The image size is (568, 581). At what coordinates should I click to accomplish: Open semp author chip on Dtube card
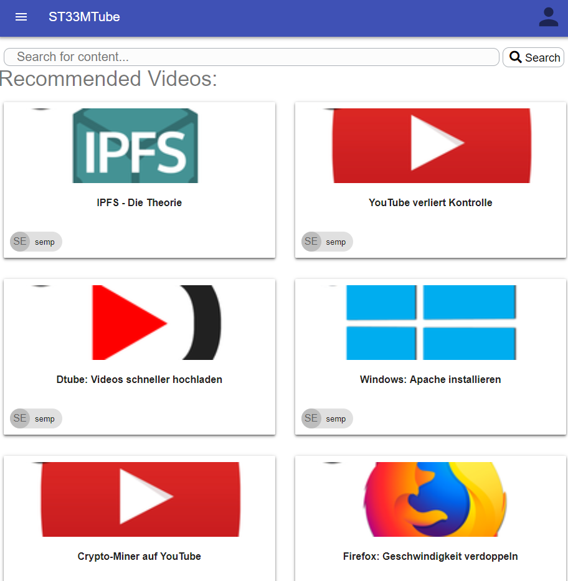tap(36, 418)
